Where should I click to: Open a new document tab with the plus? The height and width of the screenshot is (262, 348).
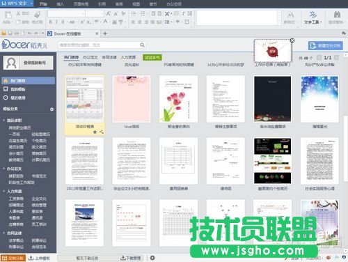[x=105, y=33]
